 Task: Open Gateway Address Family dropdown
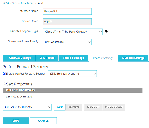tap(67, 42)
